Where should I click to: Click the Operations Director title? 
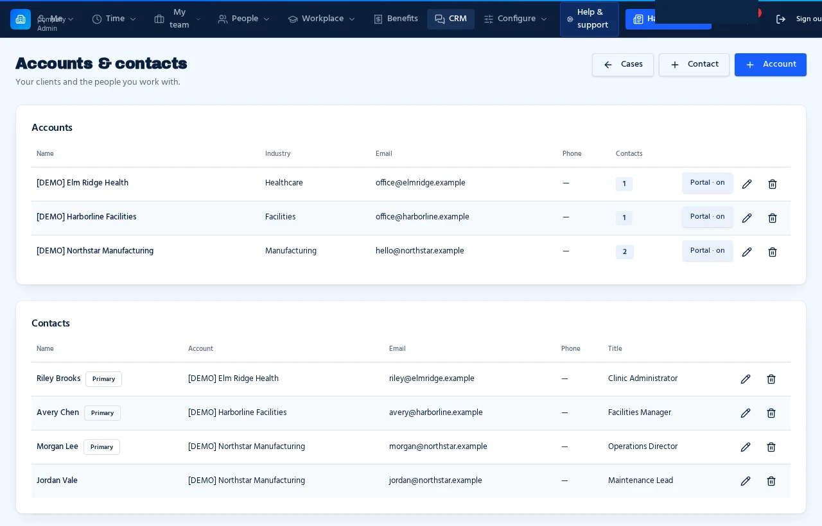pos(643,447)
